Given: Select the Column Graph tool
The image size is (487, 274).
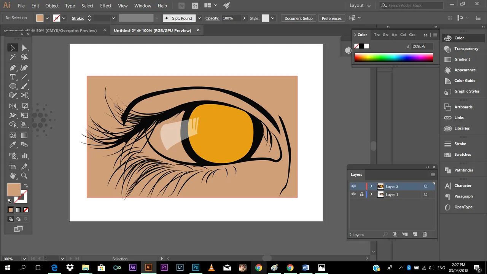Looking at the screenshot, I should tap(24, 156).
